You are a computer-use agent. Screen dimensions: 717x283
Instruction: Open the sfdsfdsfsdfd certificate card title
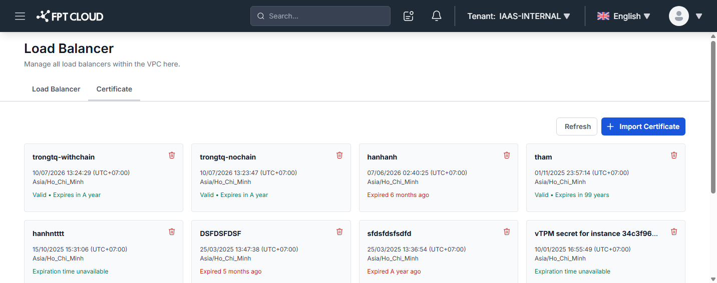click(x=389, y=233)
